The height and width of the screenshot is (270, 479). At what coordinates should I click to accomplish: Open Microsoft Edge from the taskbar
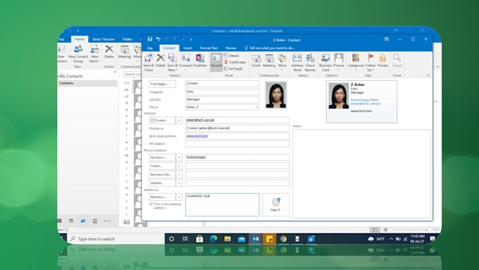[213, 239]
